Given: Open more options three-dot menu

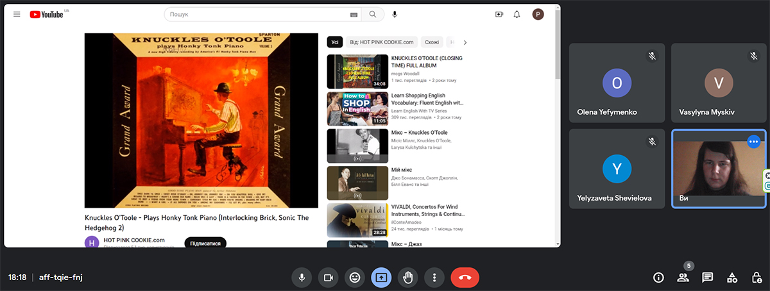Looking at the screenshot, I should tap(434, 278).
